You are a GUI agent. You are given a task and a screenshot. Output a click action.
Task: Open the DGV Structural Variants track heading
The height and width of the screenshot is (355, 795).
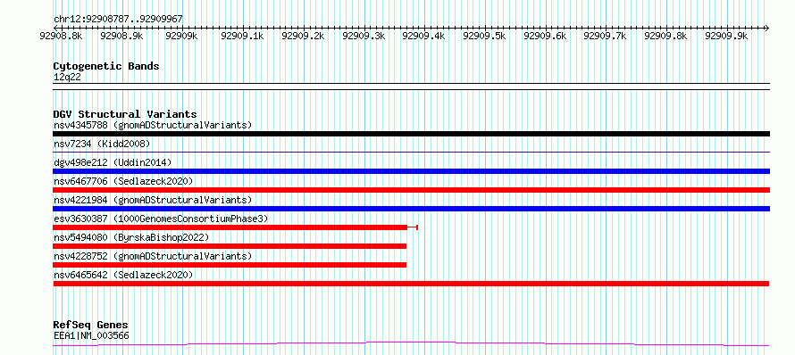point(125,114)
